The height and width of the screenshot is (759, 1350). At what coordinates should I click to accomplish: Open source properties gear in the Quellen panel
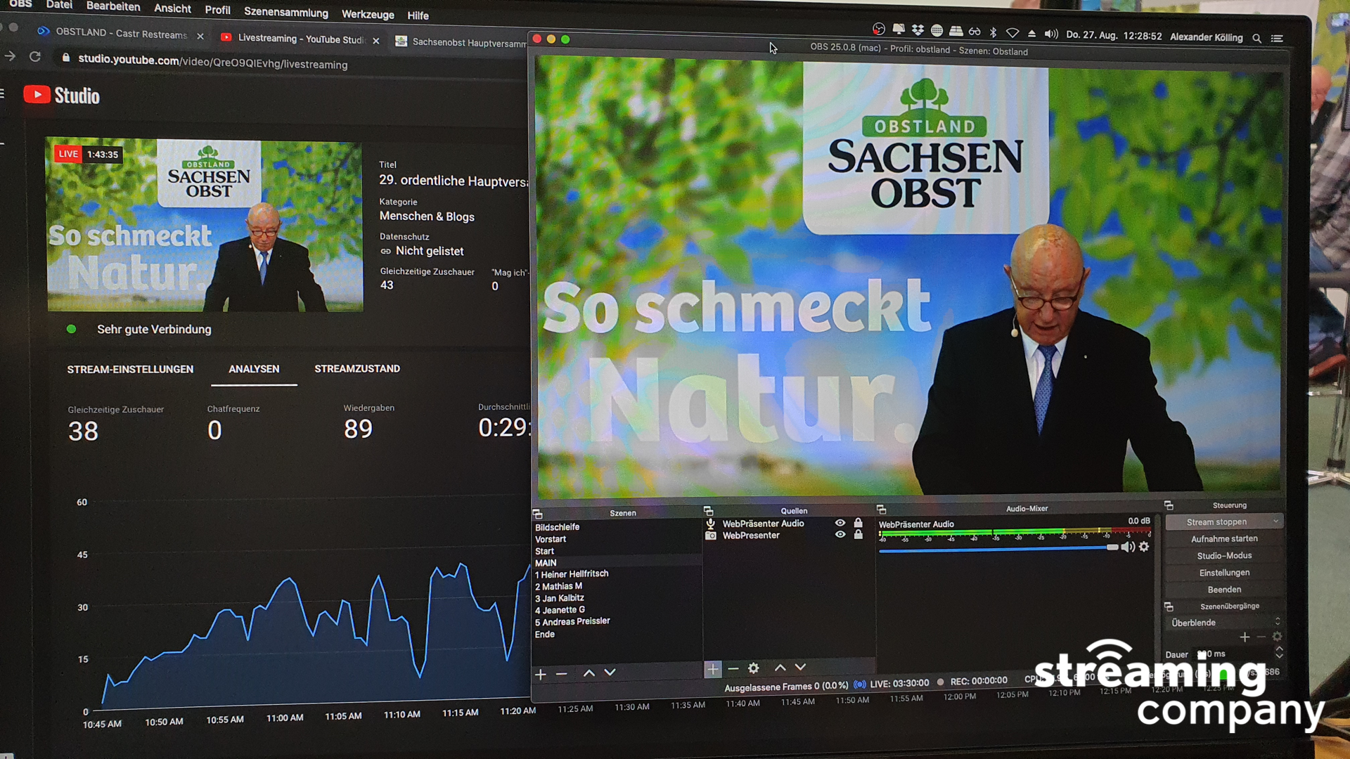coord(754,668)
